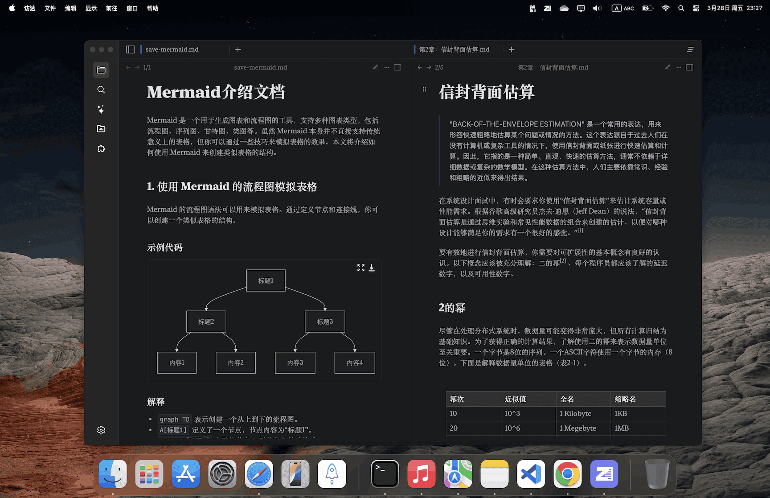
Task: Click 标题2 node in diagram
Action: 206,321
